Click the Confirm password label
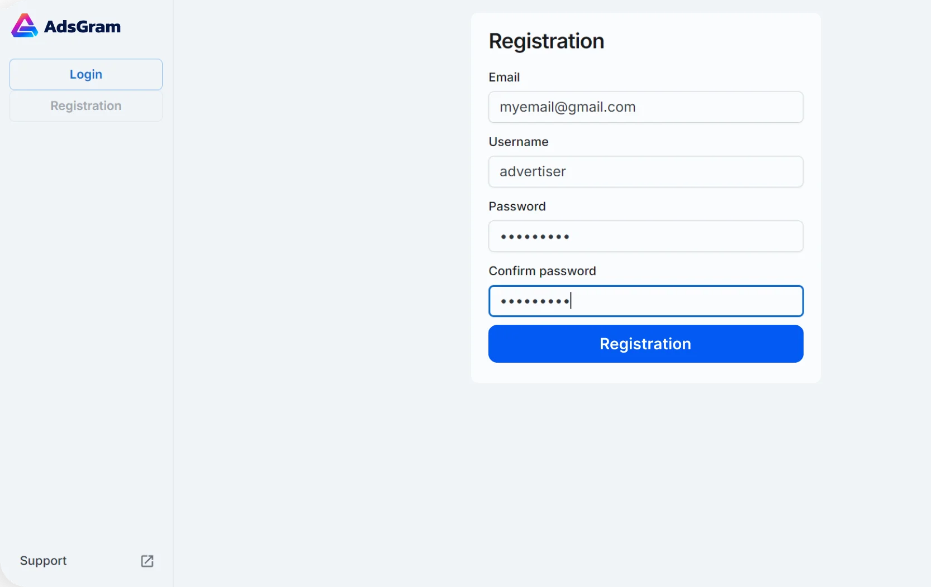The image size is (931, 587). pyautogui.click(x=543, y=271)
